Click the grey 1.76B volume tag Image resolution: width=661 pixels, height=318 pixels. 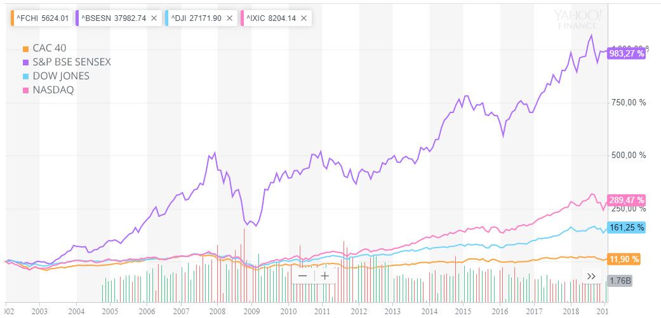pos(620,281)
